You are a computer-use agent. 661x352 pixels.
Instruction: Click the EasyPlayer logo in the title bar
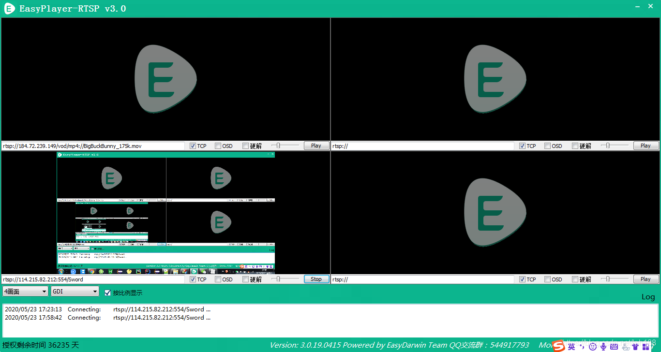(x=9, y=8)
